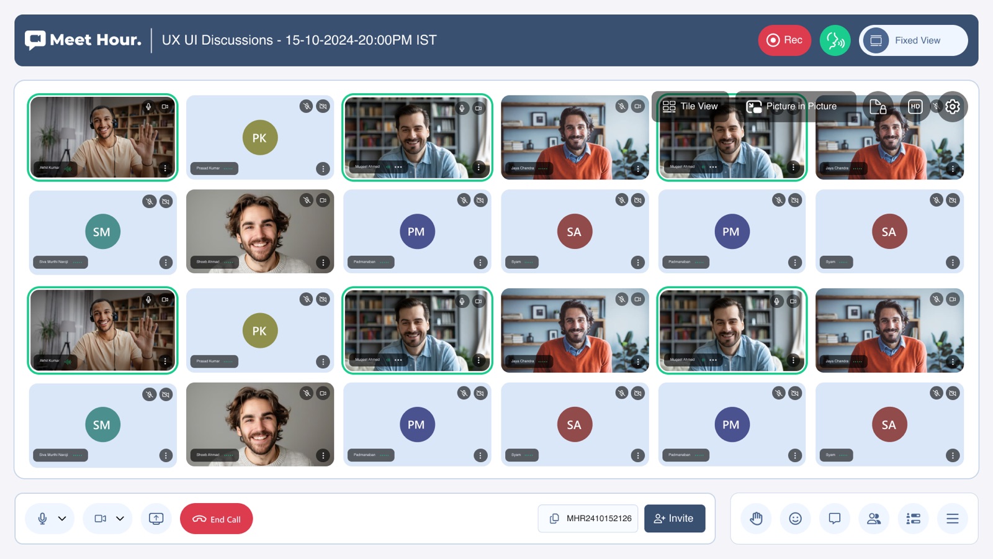Invite participants with the Invite button

coord(675,519)
